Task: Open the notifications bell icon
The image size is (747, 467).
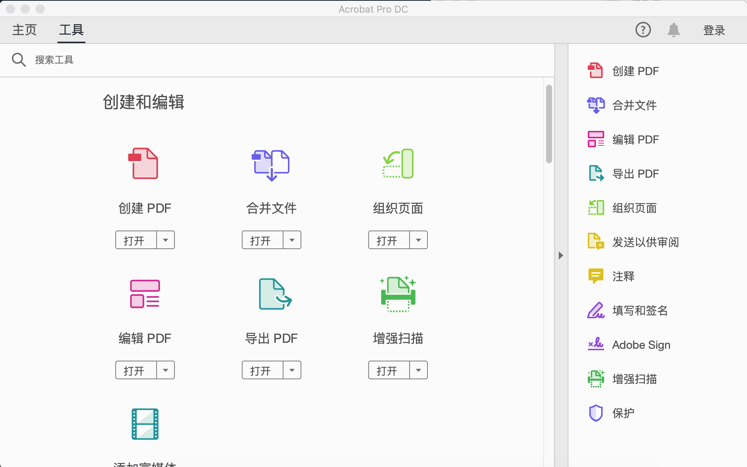Action: tap(673, 30)
